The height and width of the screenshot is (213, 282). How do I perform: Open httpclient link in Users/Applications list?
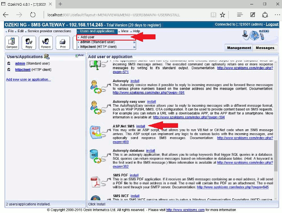[x=22, y=70]
